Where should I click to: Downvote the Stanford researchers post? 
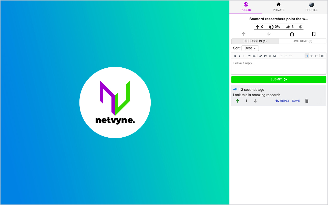[269, 34]
